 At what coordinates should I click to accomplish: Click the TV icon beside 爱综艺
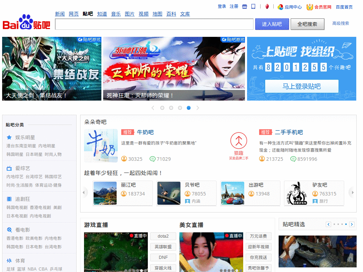click(9, 168)
